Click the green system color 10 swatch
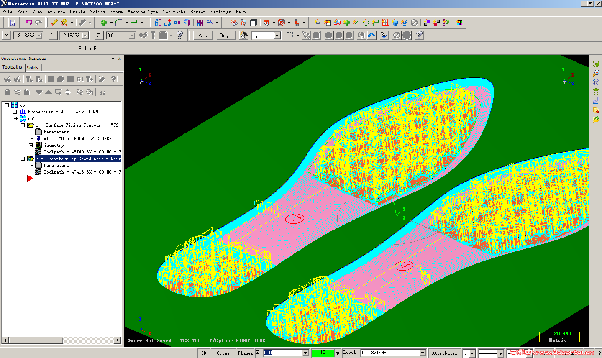602x358 pixels. 323,353
